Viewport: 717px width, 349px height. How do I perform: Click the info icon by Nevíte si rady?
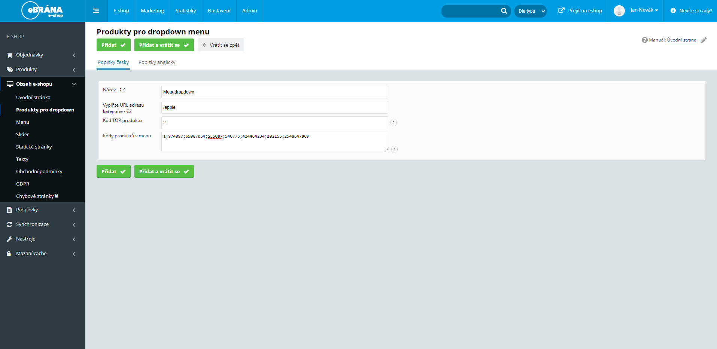(673, 10)
